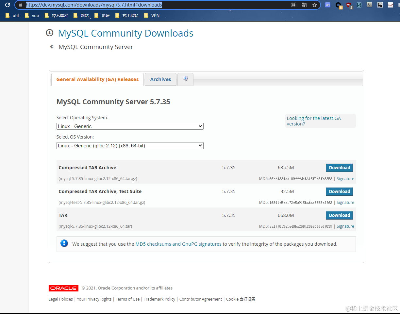Open the 技术网站 bookmark folder

click(x=127, y=15)
